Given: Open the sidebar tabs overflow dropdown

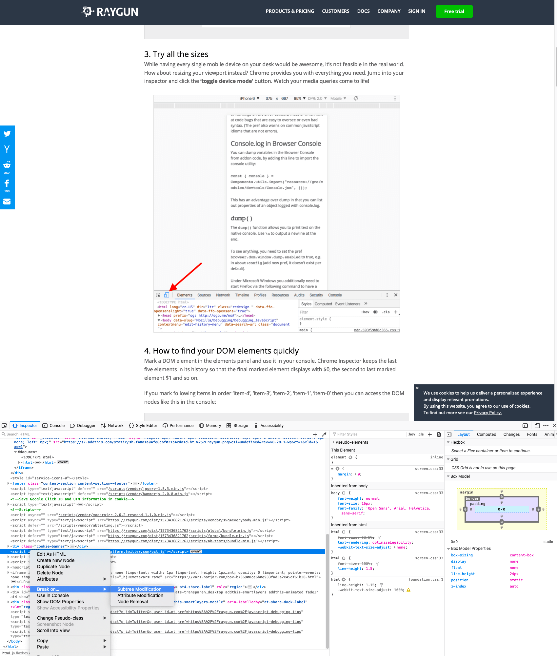Looking at the screenshot, I should [x=556, y=434].
